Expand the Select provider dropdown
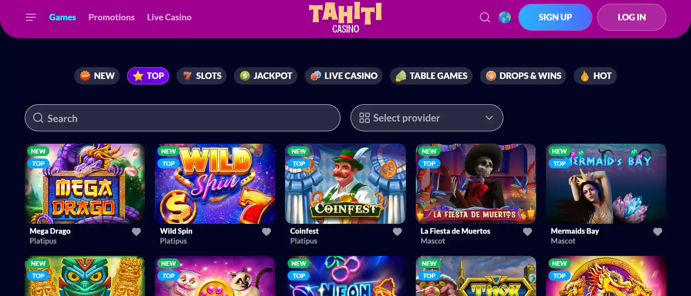This screenshot has height=296, width=691. coord(427,118)
